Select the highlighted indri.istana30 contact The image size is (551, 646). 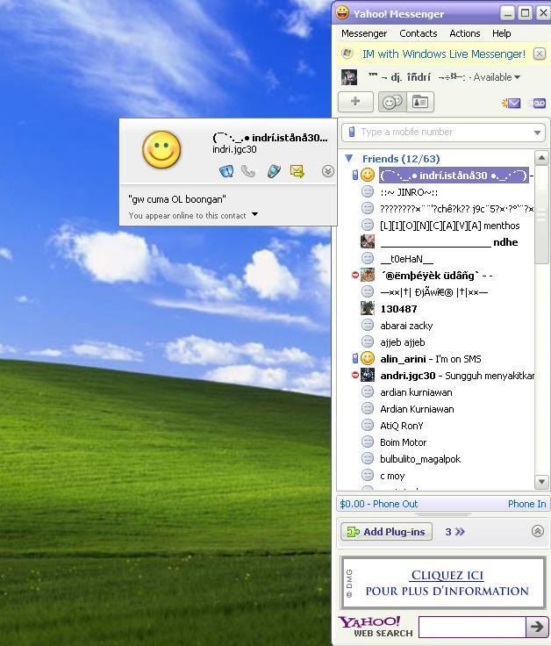click(454, 176)
